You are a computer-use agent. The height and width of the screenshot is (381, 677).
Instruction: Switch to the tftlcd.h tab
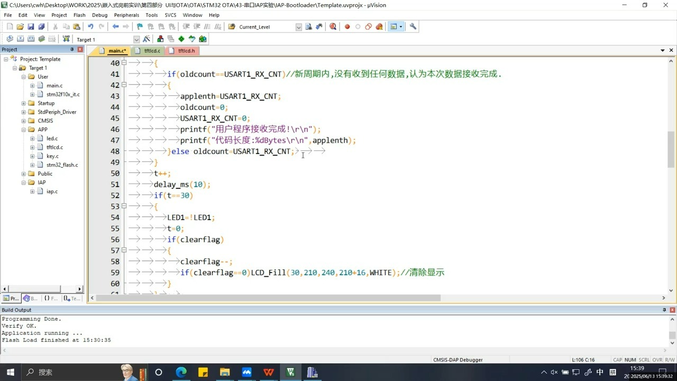click(x=182, y=51)
